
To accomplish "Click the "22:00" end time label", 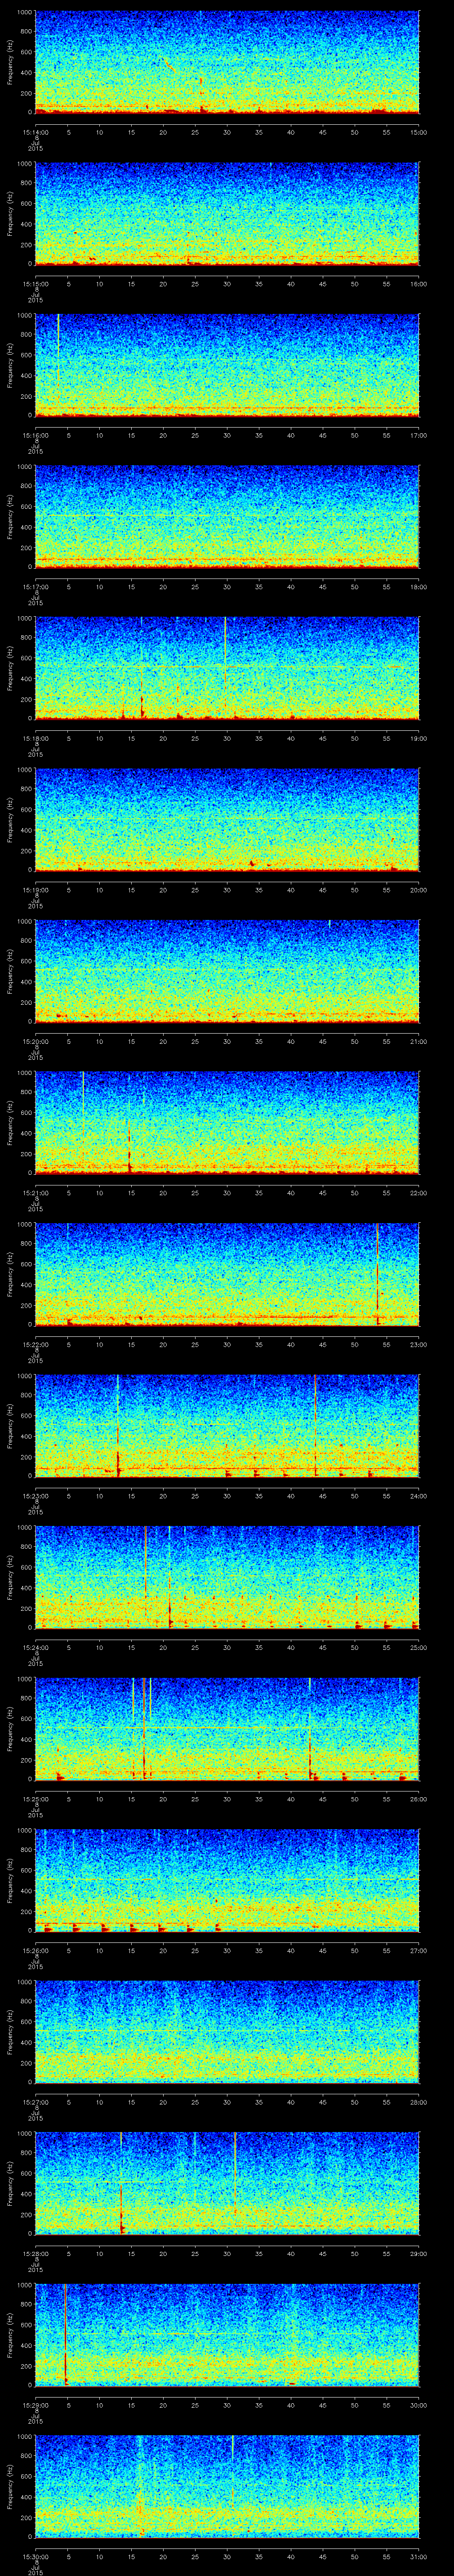I will pyautogui.click(x=419, y=1192).
